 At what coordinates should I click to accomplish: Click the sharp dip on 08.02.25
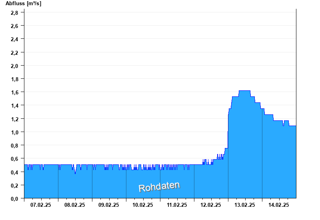[75, 172]
